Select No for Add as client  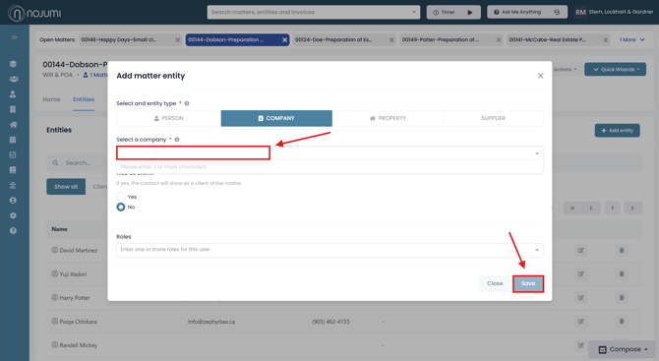coord(121,207)
